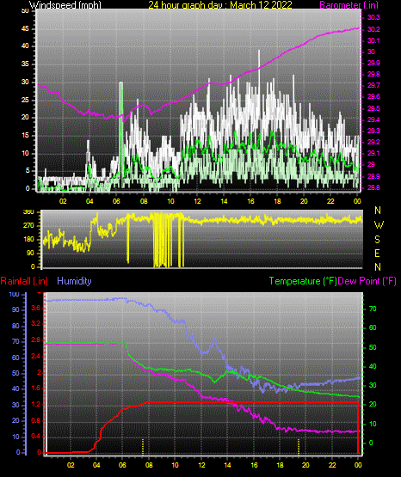Click the "28.8" barometer scale value
Screen dimensions: 401x477
pos(373,188)
